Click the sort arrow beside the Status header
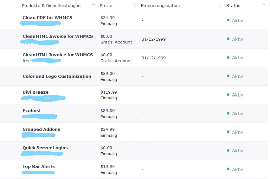 click(x=264, y=5)
